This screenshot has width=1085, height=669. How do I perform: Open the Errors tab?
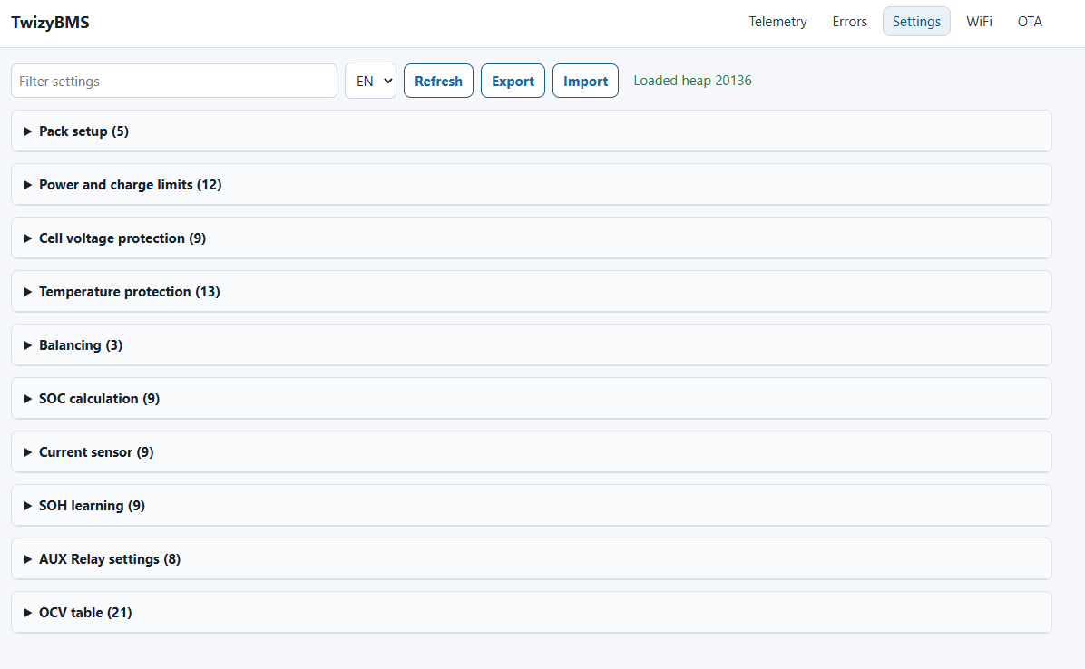pos(849,22)
